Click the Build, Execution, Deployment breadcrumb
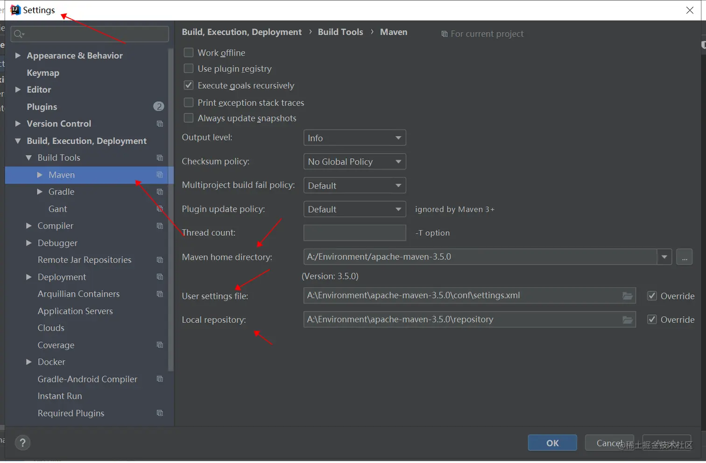This screenshot has height=463, width=706. click(242, 32)
